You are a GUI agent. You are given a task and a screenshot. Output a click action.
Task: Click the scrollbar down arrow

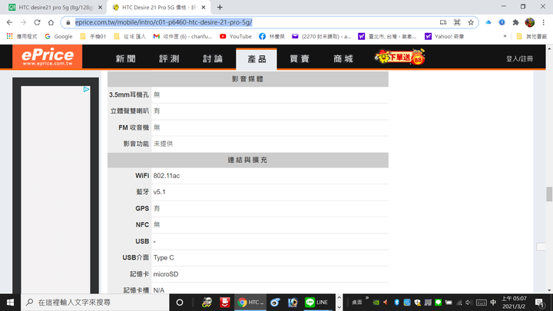[549, 290]
